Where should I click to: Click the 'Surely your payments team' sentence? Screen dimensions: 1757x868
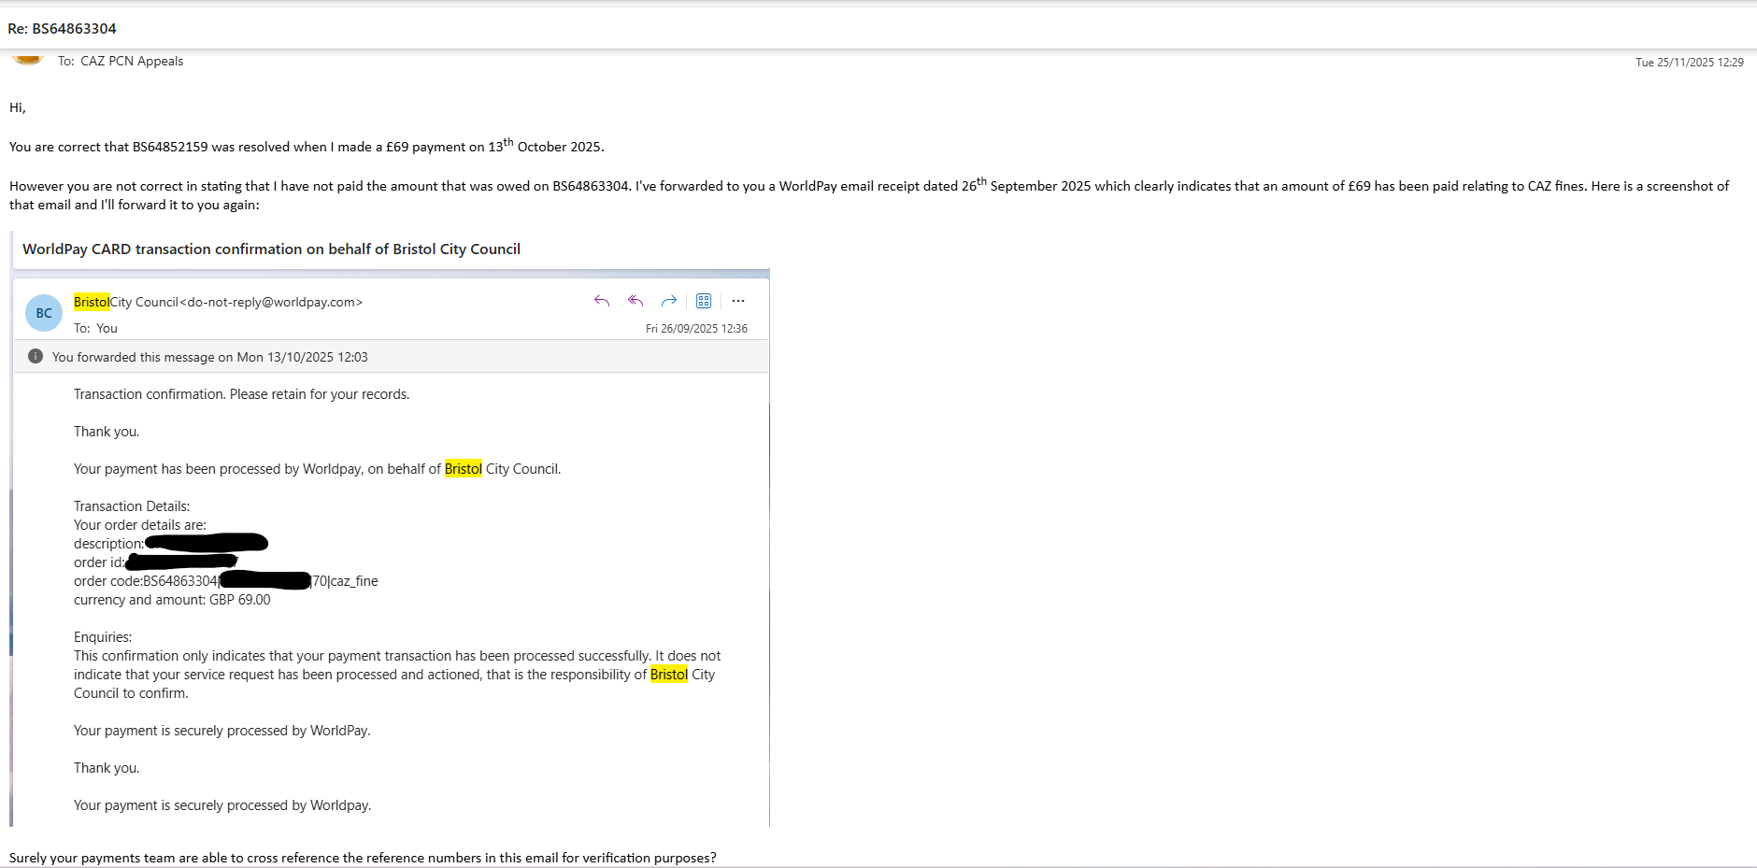[x=363, y=858]
